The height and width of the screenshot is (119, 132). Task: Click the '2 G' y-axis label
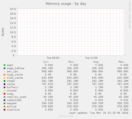pos(14,51)
